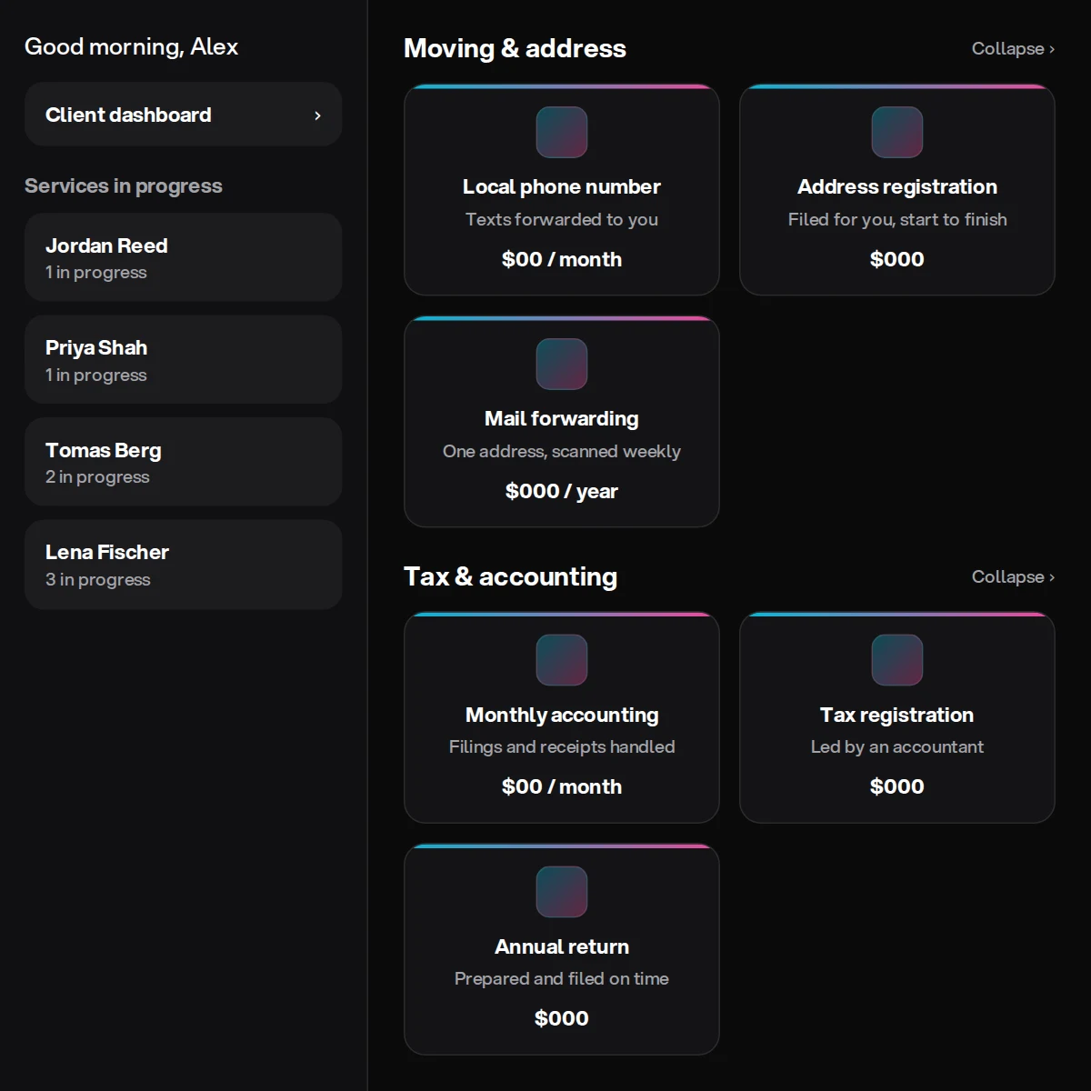Click the Monthly accounting card icon
Screen dimensions: 1091x1091
point(562,660)
